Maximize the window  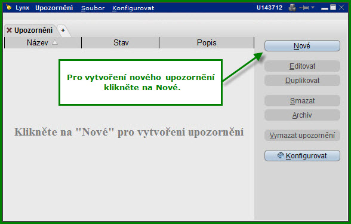[333, 7]
